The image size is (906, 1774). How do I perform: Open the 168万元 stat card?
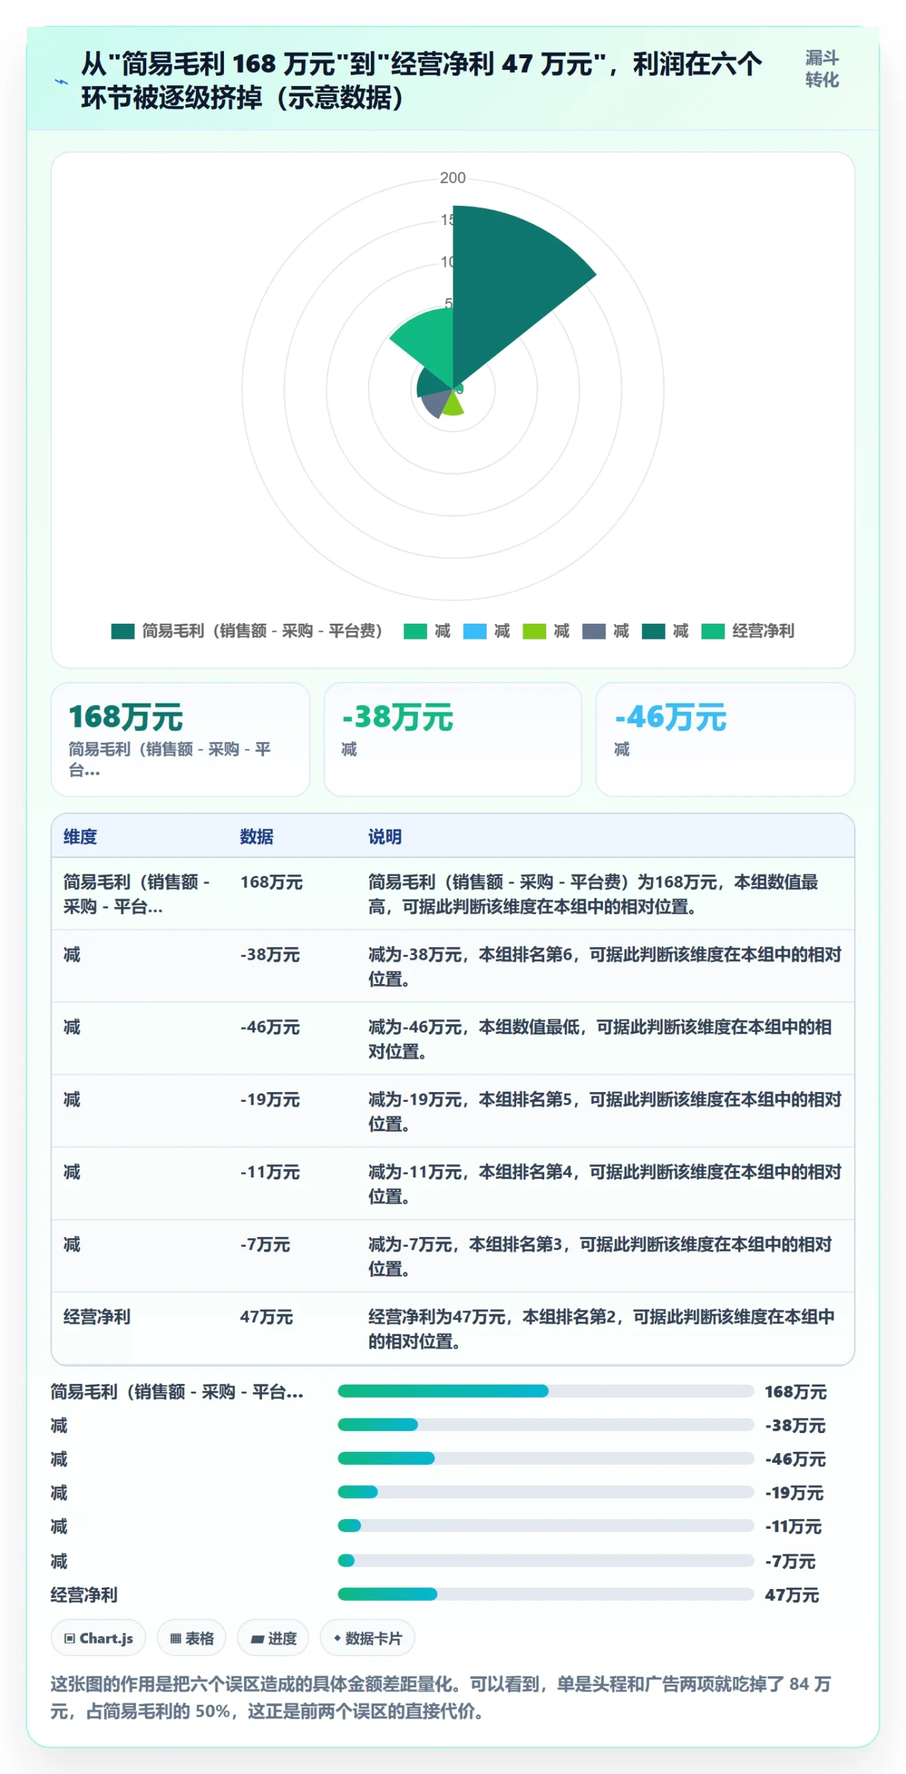click(x=180, y=739)
